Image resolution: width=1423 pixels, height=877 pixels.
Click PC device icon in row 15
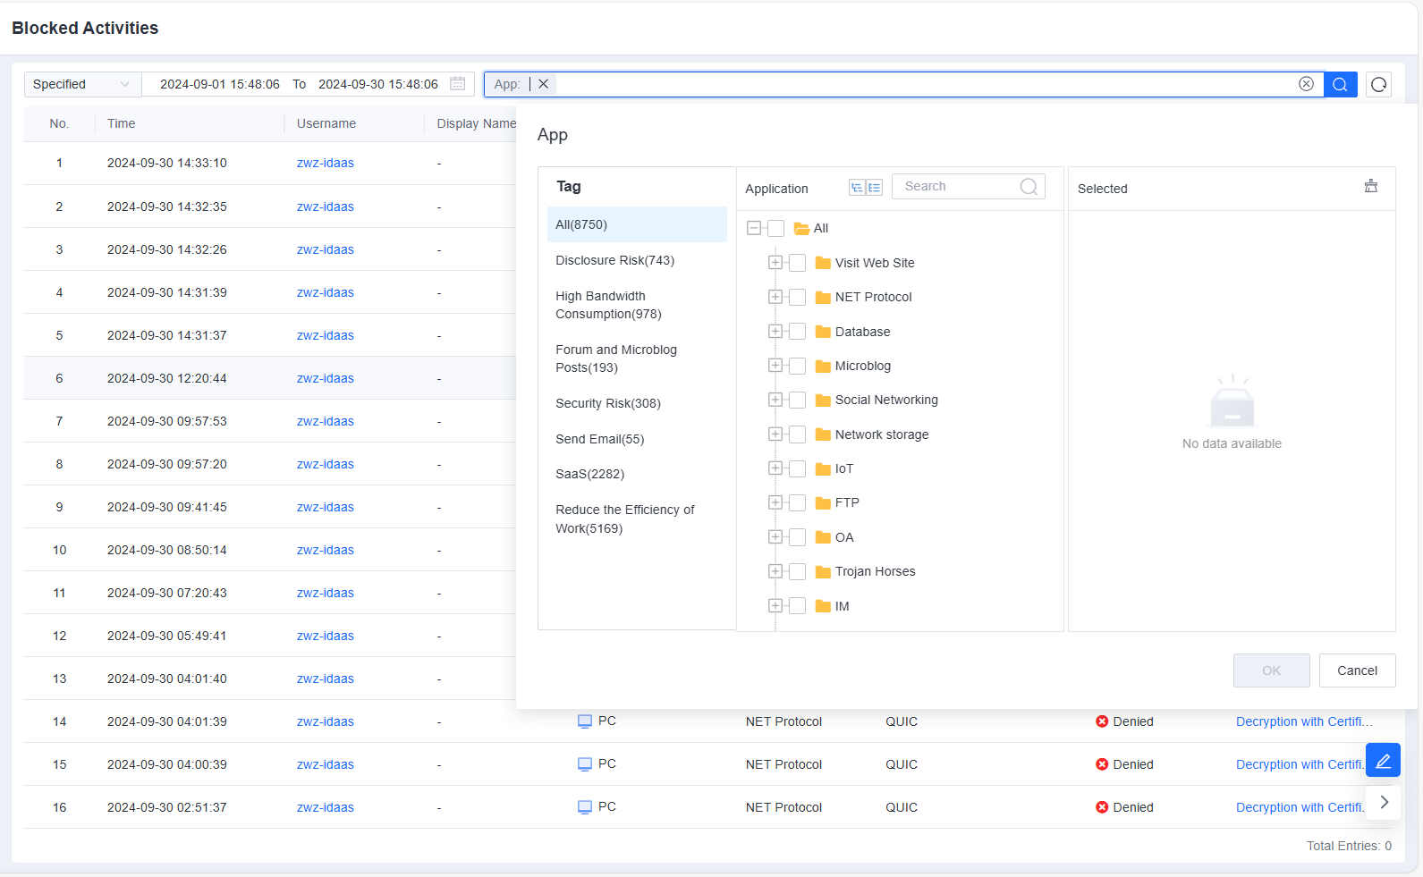(585, 764)
